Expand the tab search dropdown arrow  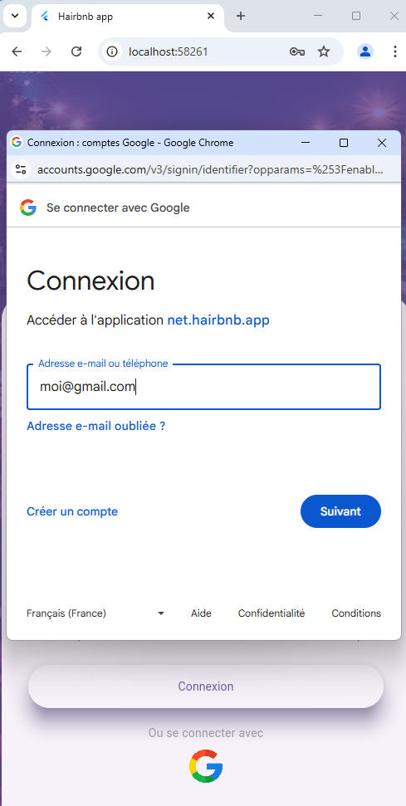click(14, 16)
